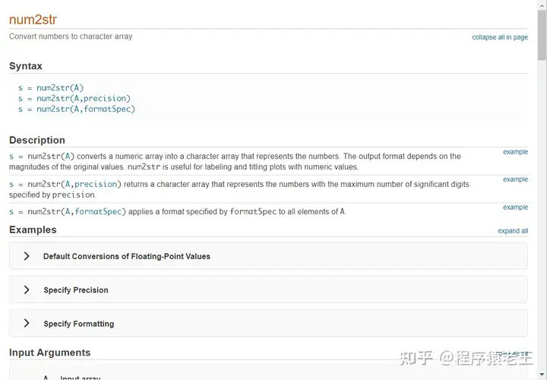Click the 'Examples' section heading
The height and width of the screenshot is (380, 547).
[x=33, y=230]
